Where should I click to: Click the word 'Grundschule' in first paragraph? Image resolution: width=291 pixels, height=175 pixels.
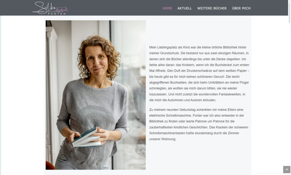169,53
